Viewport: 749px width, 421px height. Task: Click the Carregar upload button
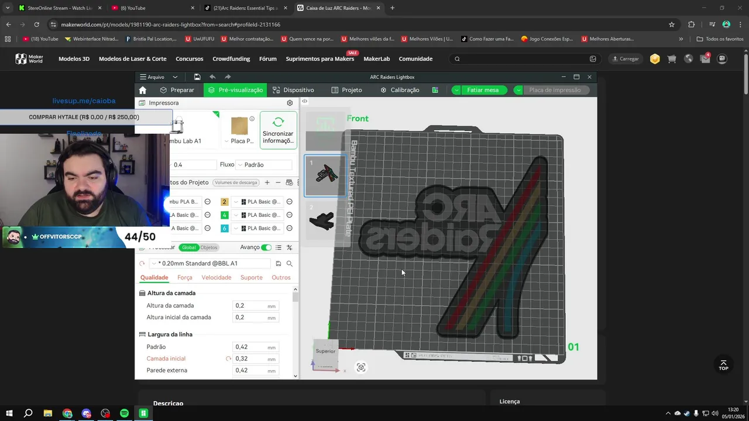[x=626, y=58]
